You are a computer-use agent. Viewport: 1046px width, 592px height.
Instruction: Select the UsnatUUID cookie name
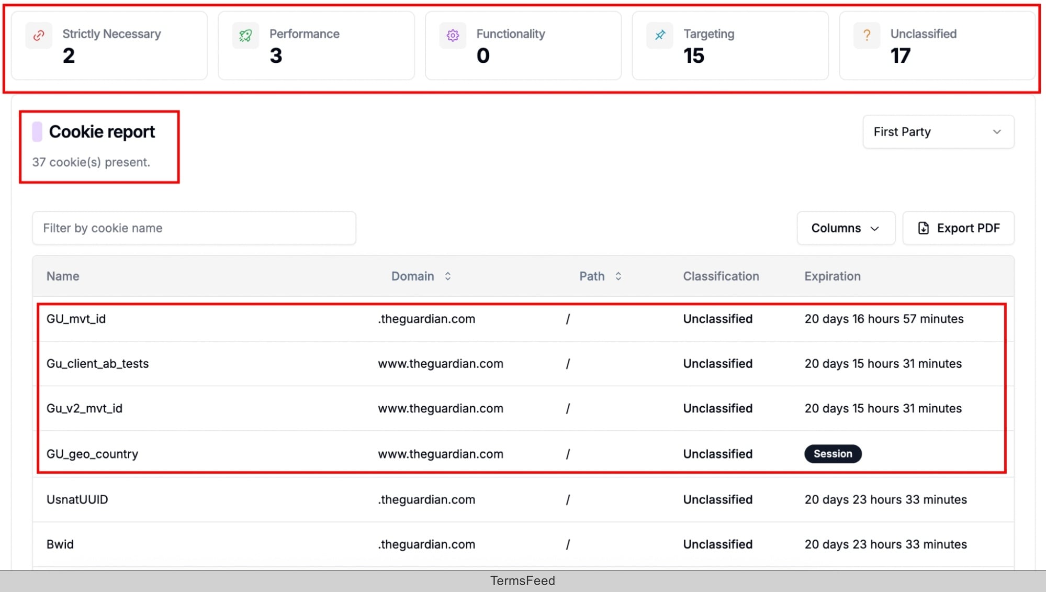[77, 499]
